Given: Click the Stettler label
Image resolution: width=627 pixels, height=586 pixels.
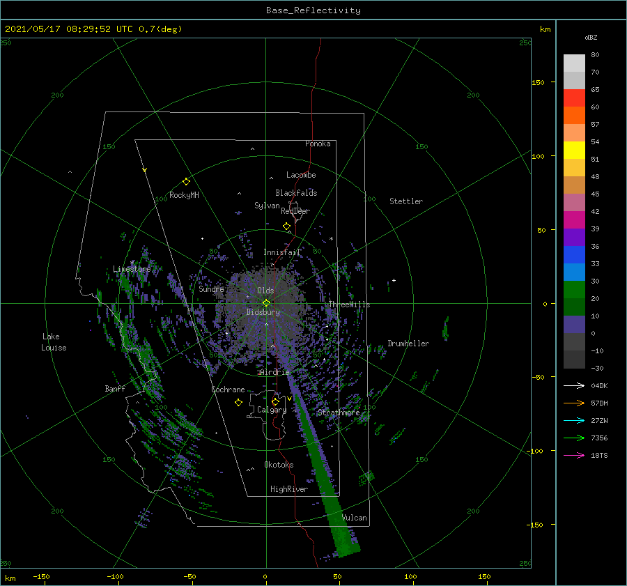Looking at the screenshot, I should 406,201.
